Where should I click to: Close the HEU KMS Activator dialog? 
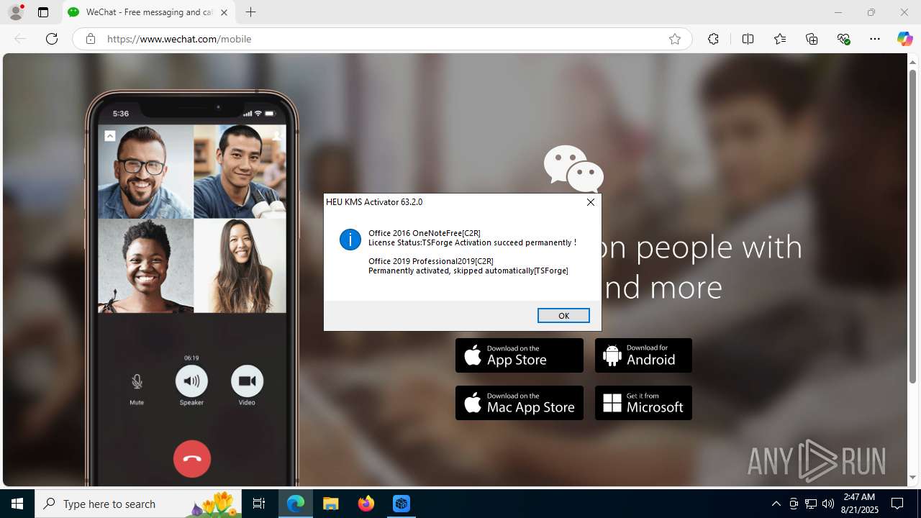pyautogui.click(x=591, y=202)
